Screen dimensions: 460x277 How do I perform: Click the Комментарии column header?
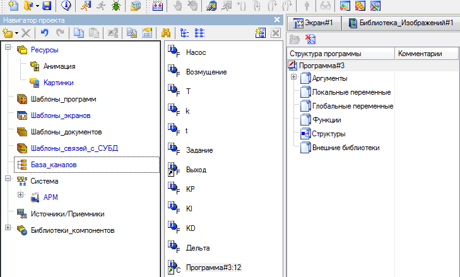(427, 54)
